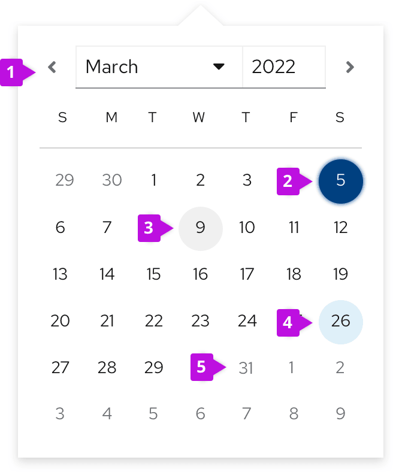
Task: Click February 29 from previous month
Action: (x=64, y=180)
